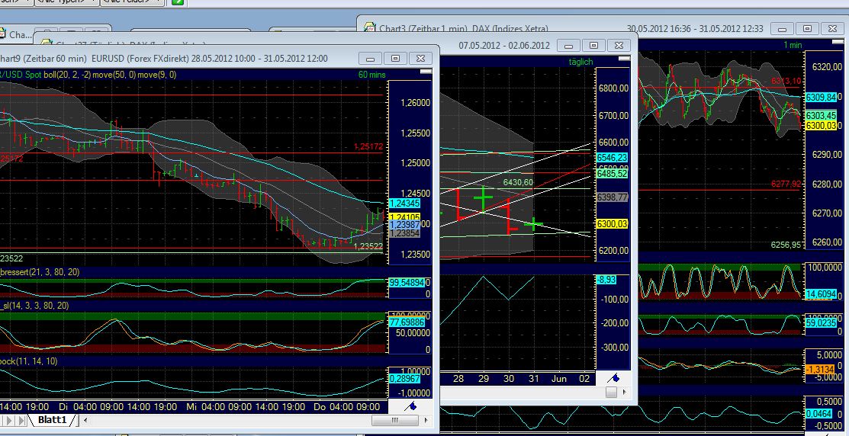Click the 14,6094 oscillator value tag

tap(822, 294)
